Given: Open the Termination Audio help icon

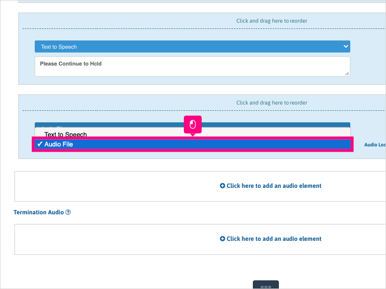Looking at the screenshot, I should [68, 212].
